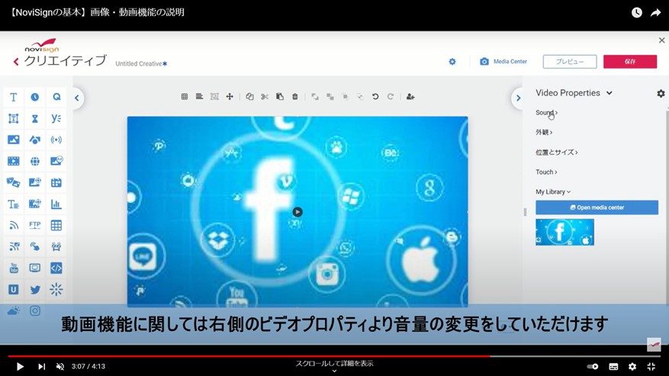Viewport: 669px width, 376px height.
Task: Toggle YouTube autoplay switch
Action: [593, 366]
